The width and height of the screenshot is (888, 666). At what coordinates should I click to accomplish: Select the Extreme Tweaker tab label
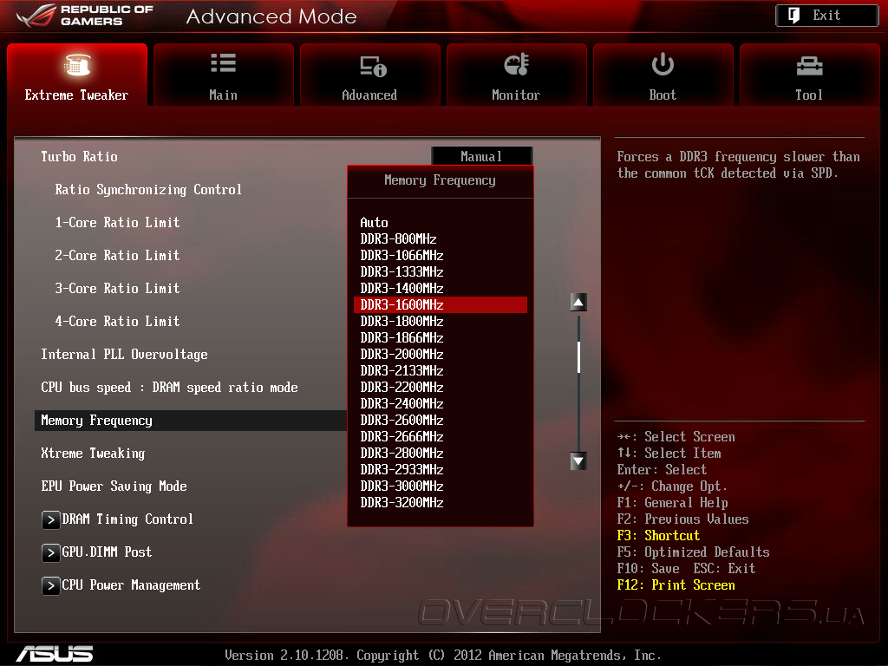coord(76,95)
